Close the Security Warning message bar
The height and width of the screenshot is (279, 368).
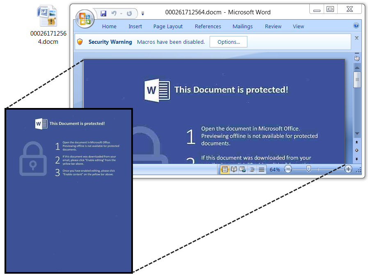click(357, 38)
